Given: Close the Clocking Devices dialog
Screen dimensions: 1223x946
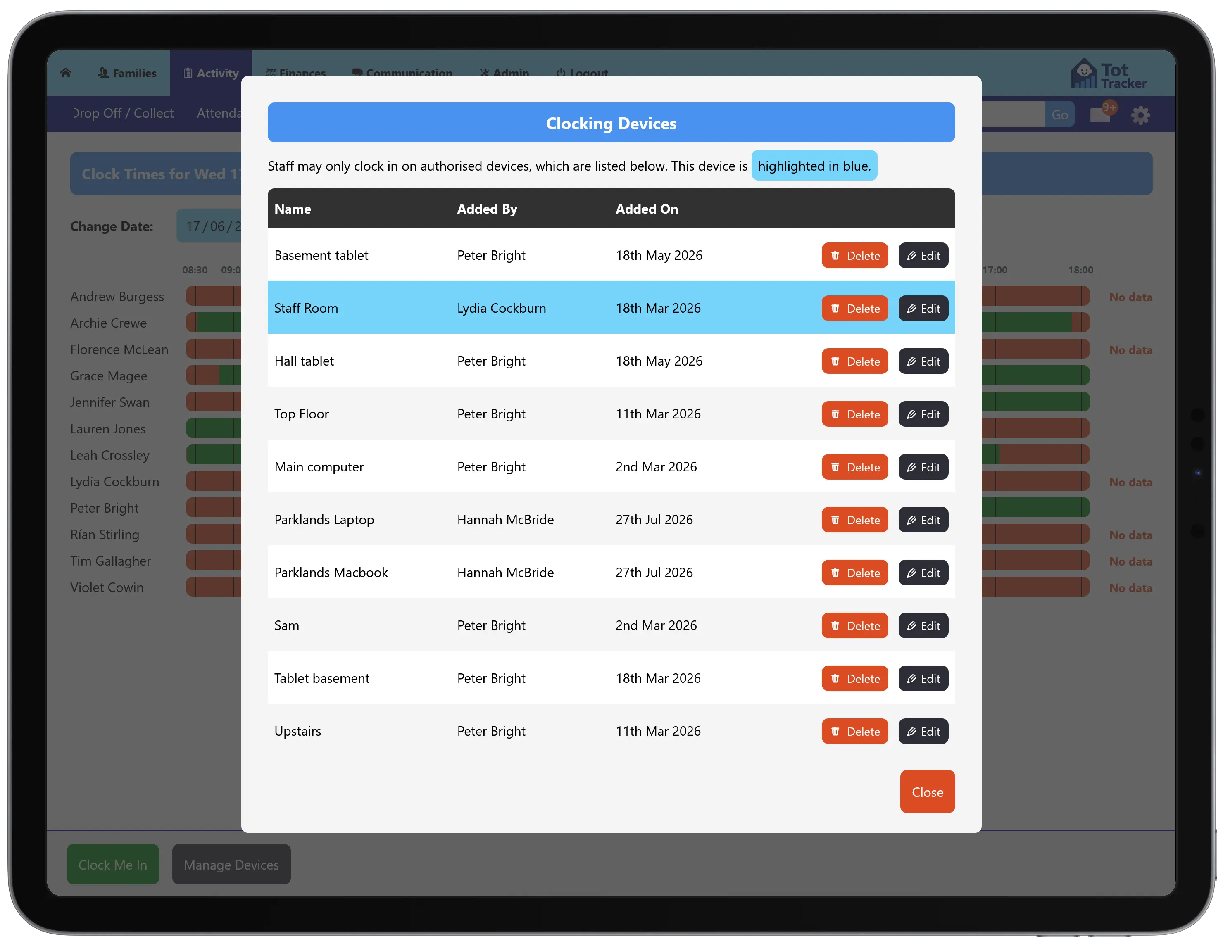Looking at the screenshot, I should tap(927, 792).
